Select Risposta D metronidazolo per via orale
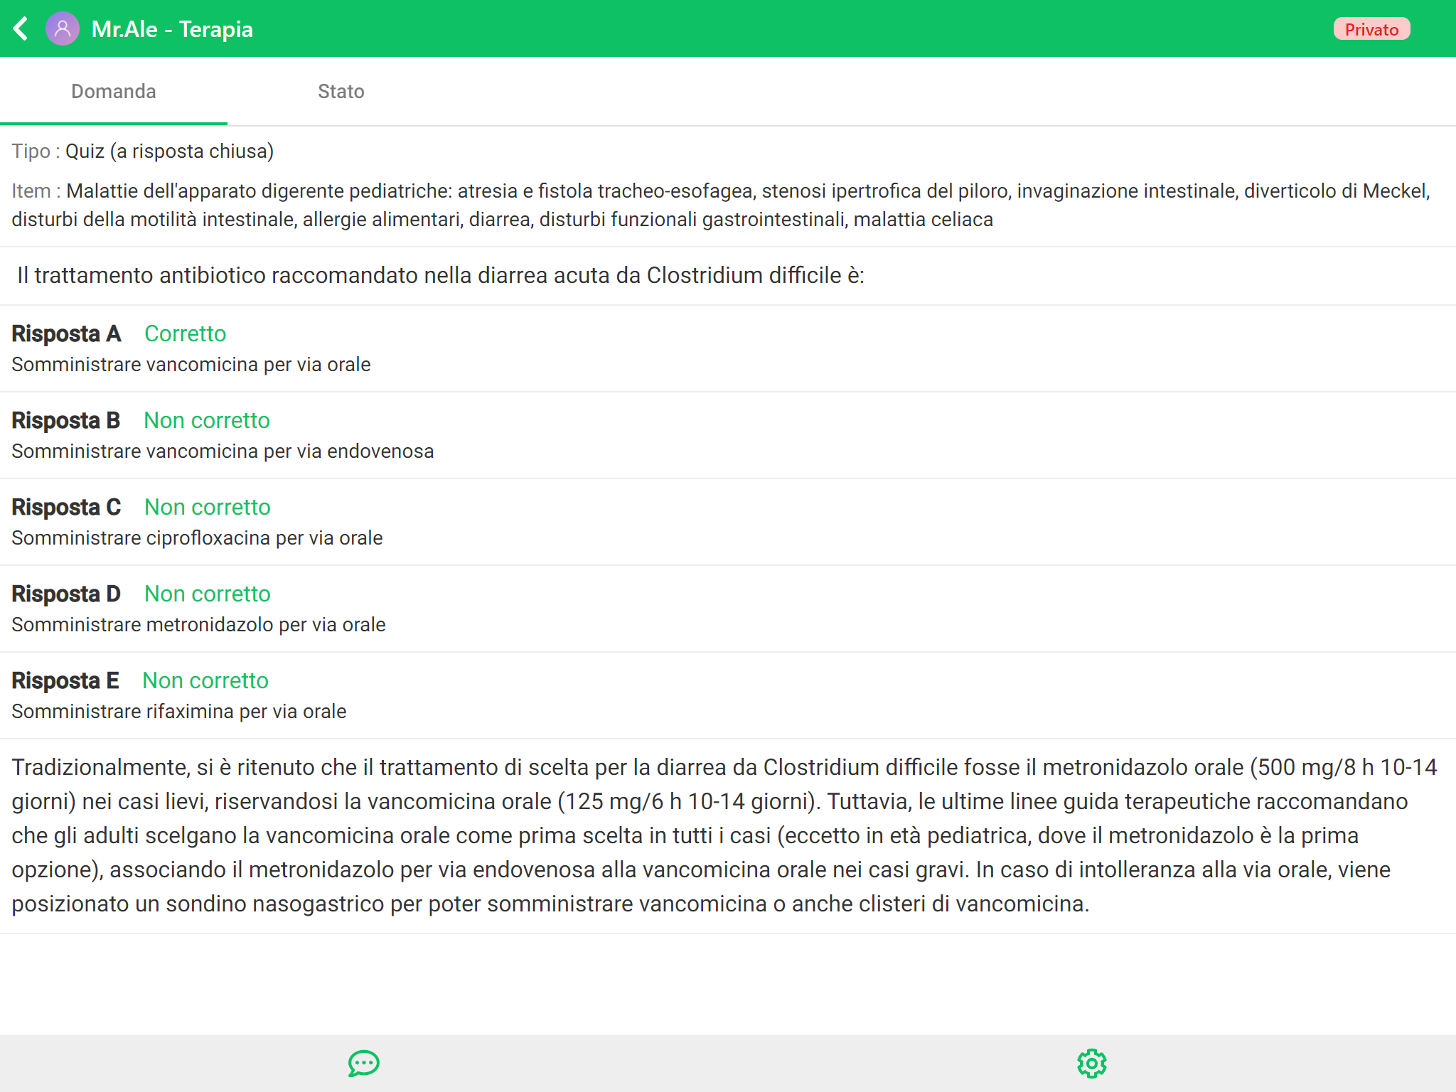The height and width of the screenshot is (1092, 1456). 198,625
